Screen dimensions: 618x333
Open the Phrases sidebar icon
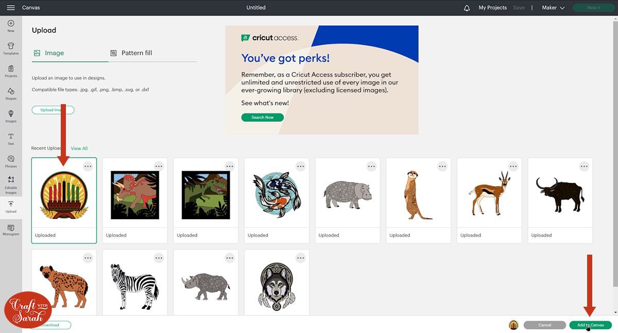pyautogui.click(x=11, y=162)
